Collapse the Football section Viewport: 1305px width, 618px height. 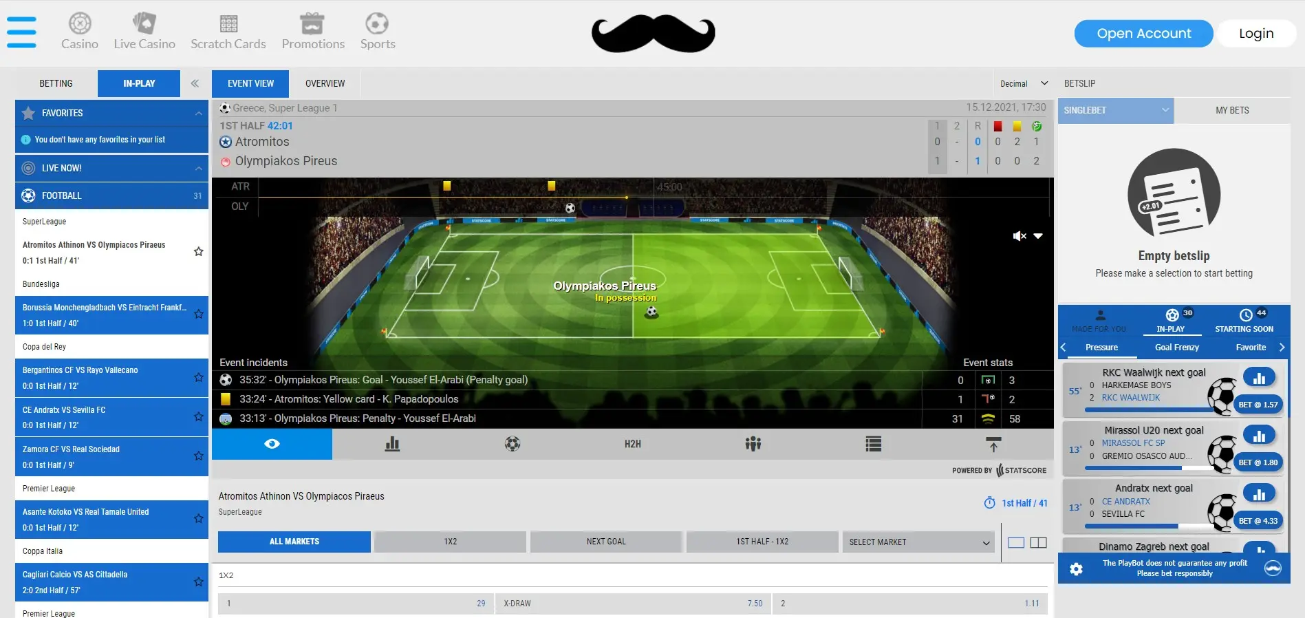[x=111, y=195]
